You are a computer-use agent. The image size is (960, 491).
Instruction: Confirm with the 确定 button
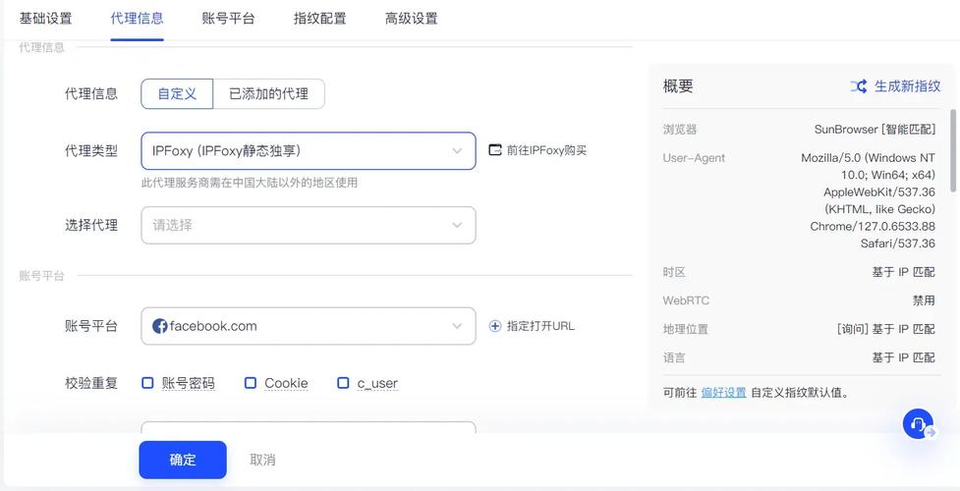(x=183, y=460)
